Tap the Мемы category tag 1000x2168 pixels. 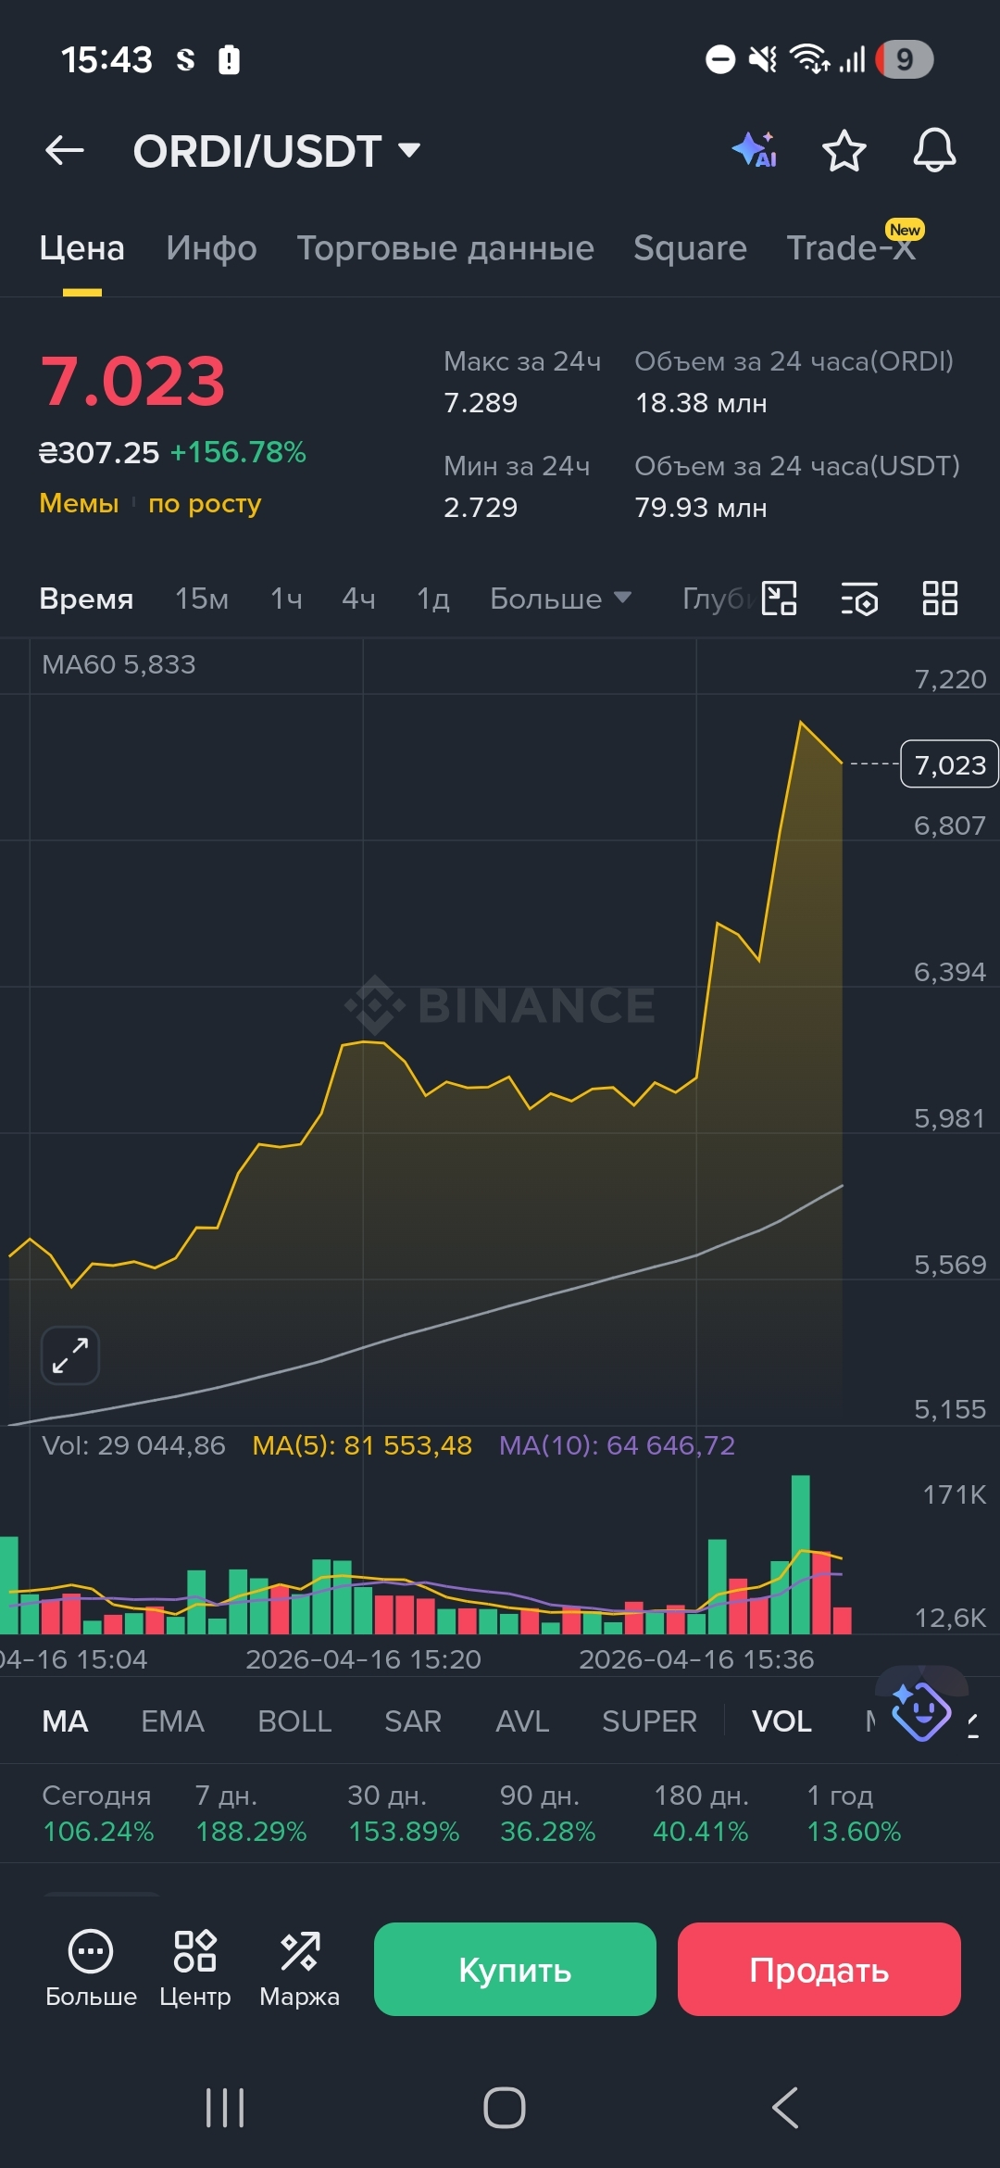click(79, 503)
